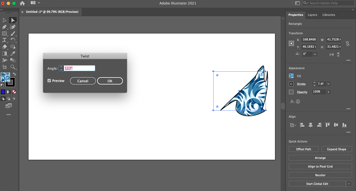The image size is (356, 191).
Task: Pick the Eyedropper tool
Action: pyautogui.click(x=13, y=54)
